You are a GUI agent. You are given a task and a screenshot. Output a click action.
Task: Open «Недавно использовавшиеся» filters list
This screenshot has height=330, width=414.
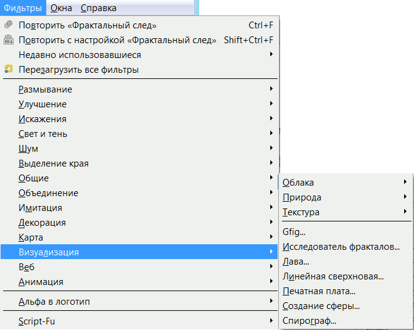(75, 55)
